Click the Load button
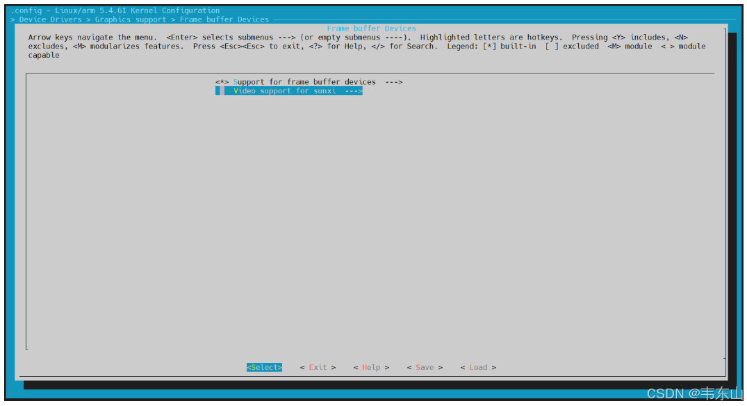The width and height of the screenshot is (747, 406). tap(478, 367)
